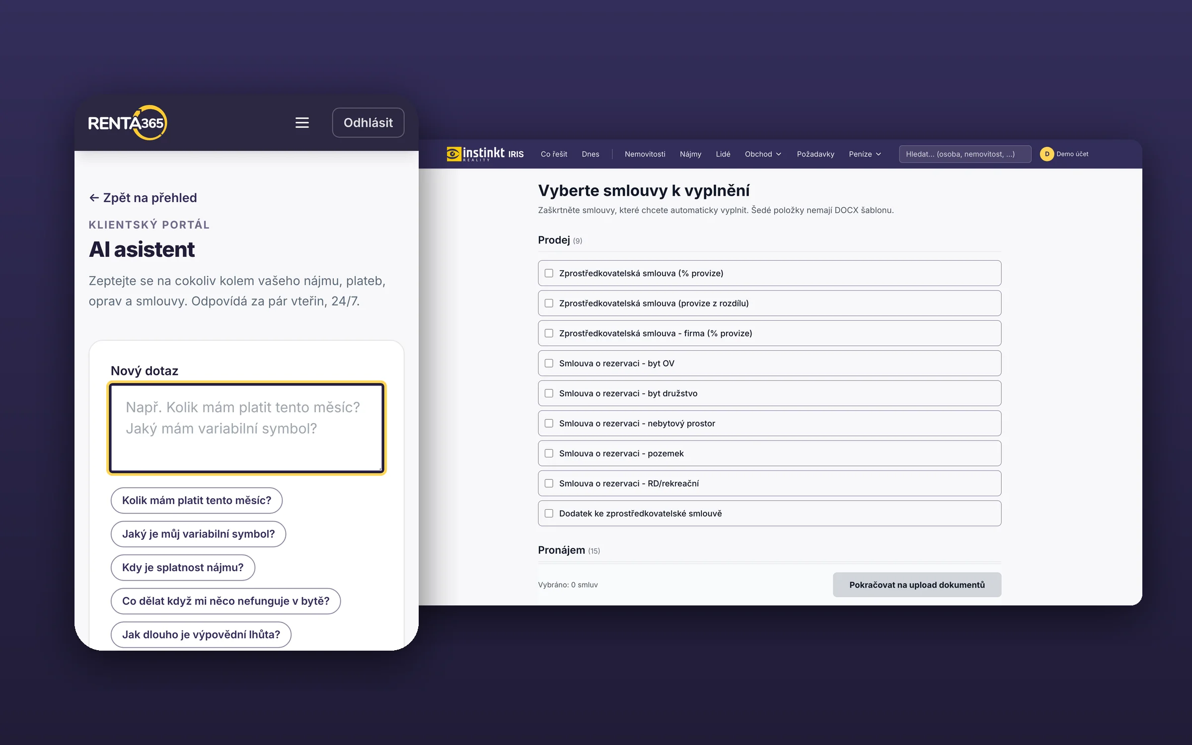The height and width of the screenshot is (745, 1192).
Task: Check Smlouva o rezervaci - RD/rekreační
Action: pos(549,483)
